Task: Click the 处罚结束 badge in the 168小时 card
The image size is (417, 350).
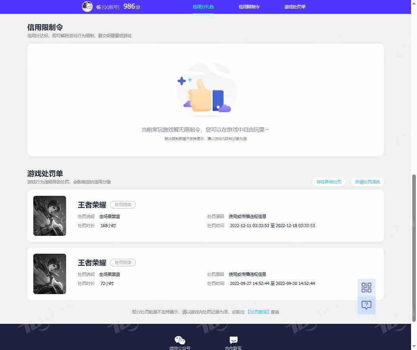Action: point(123,205)
